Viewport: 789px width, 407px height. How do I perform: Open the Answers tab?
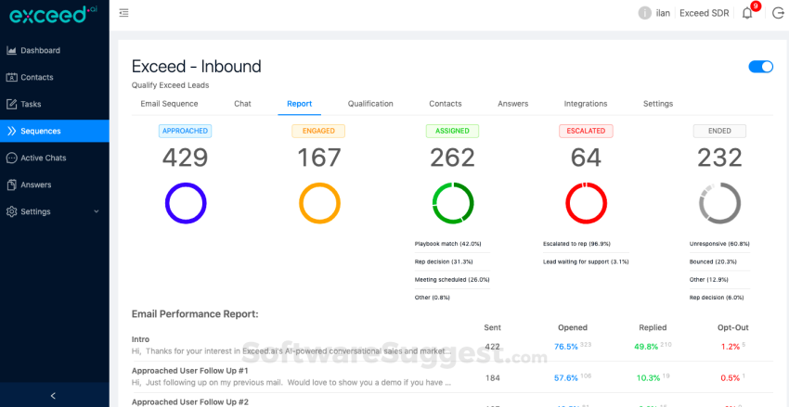[x=512, y=104]
